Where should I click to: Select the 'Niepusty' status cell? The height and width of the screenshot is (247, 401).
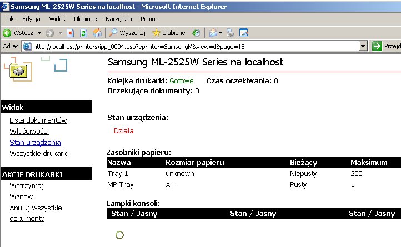(303, 174)
